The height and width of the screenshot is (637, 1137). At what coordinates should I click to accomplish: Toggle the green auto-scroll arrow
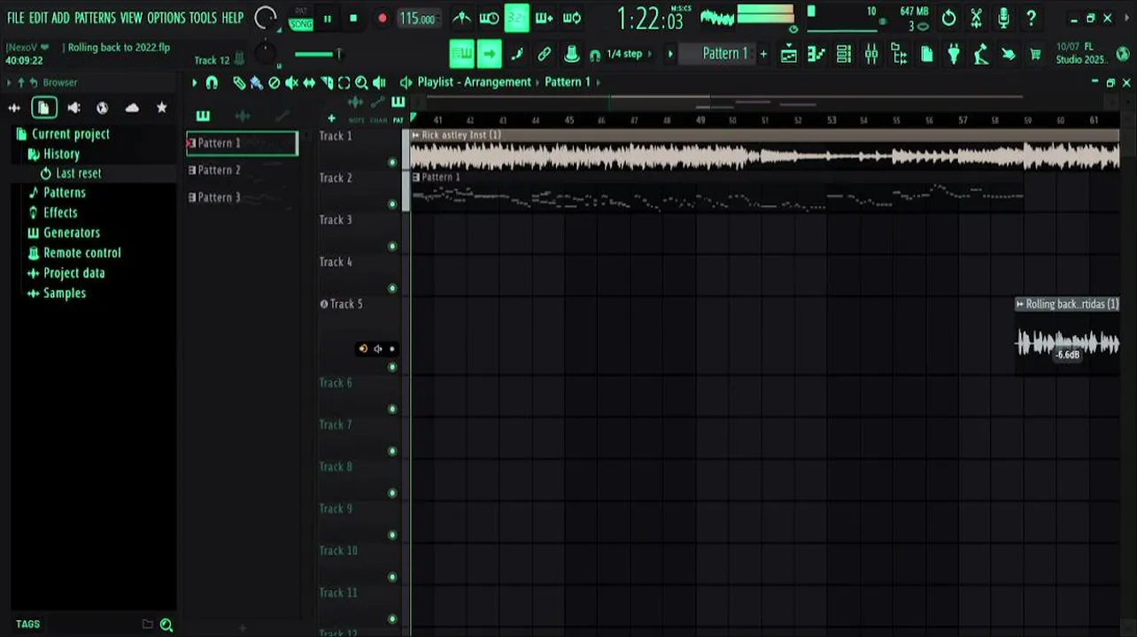489,54
